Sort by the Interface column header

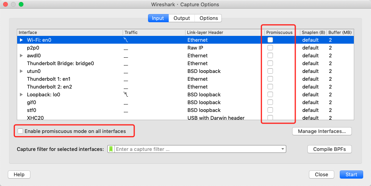click(70, 32)
